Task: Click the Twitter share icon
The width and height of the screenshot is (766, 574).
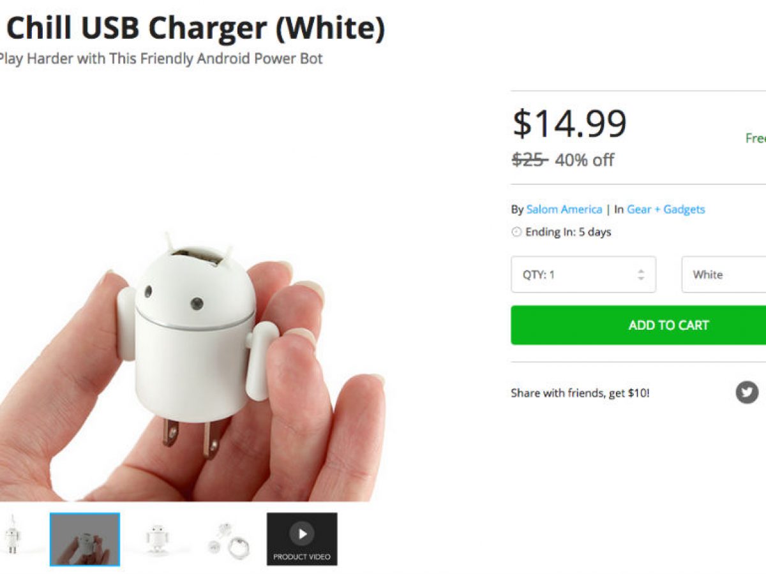Action: (x=747, y=392)
